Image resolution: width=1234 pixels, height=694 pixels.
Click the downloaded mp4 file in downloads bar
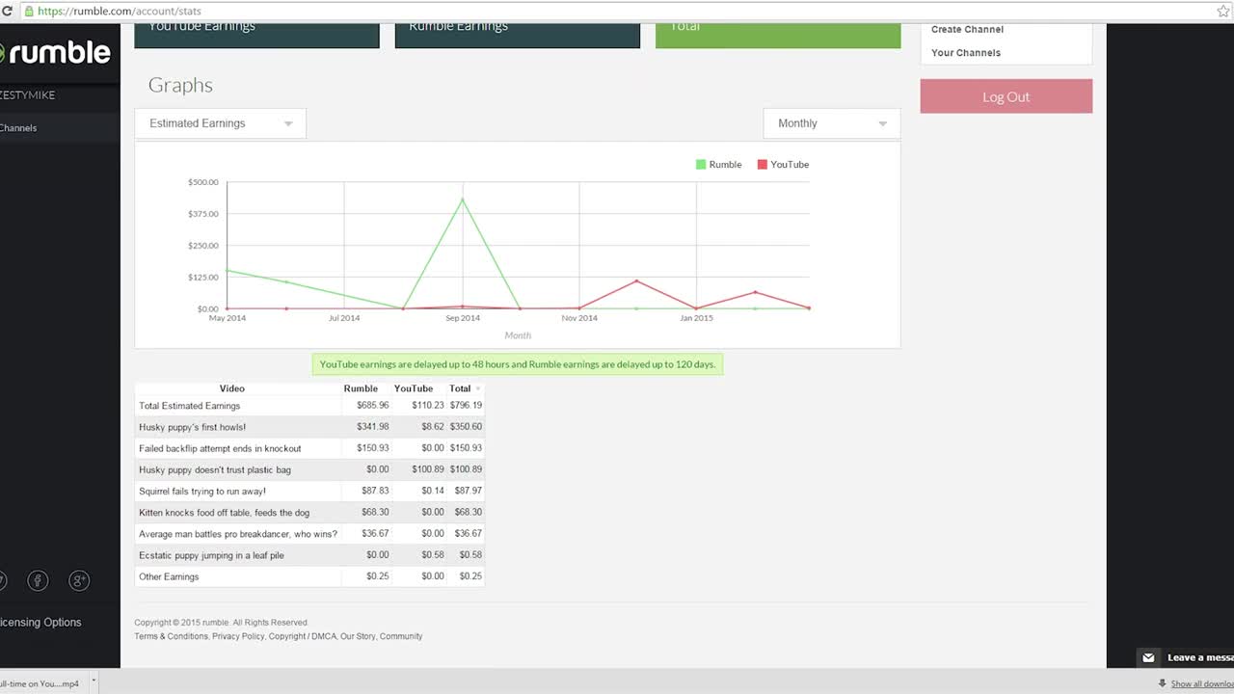40,683
